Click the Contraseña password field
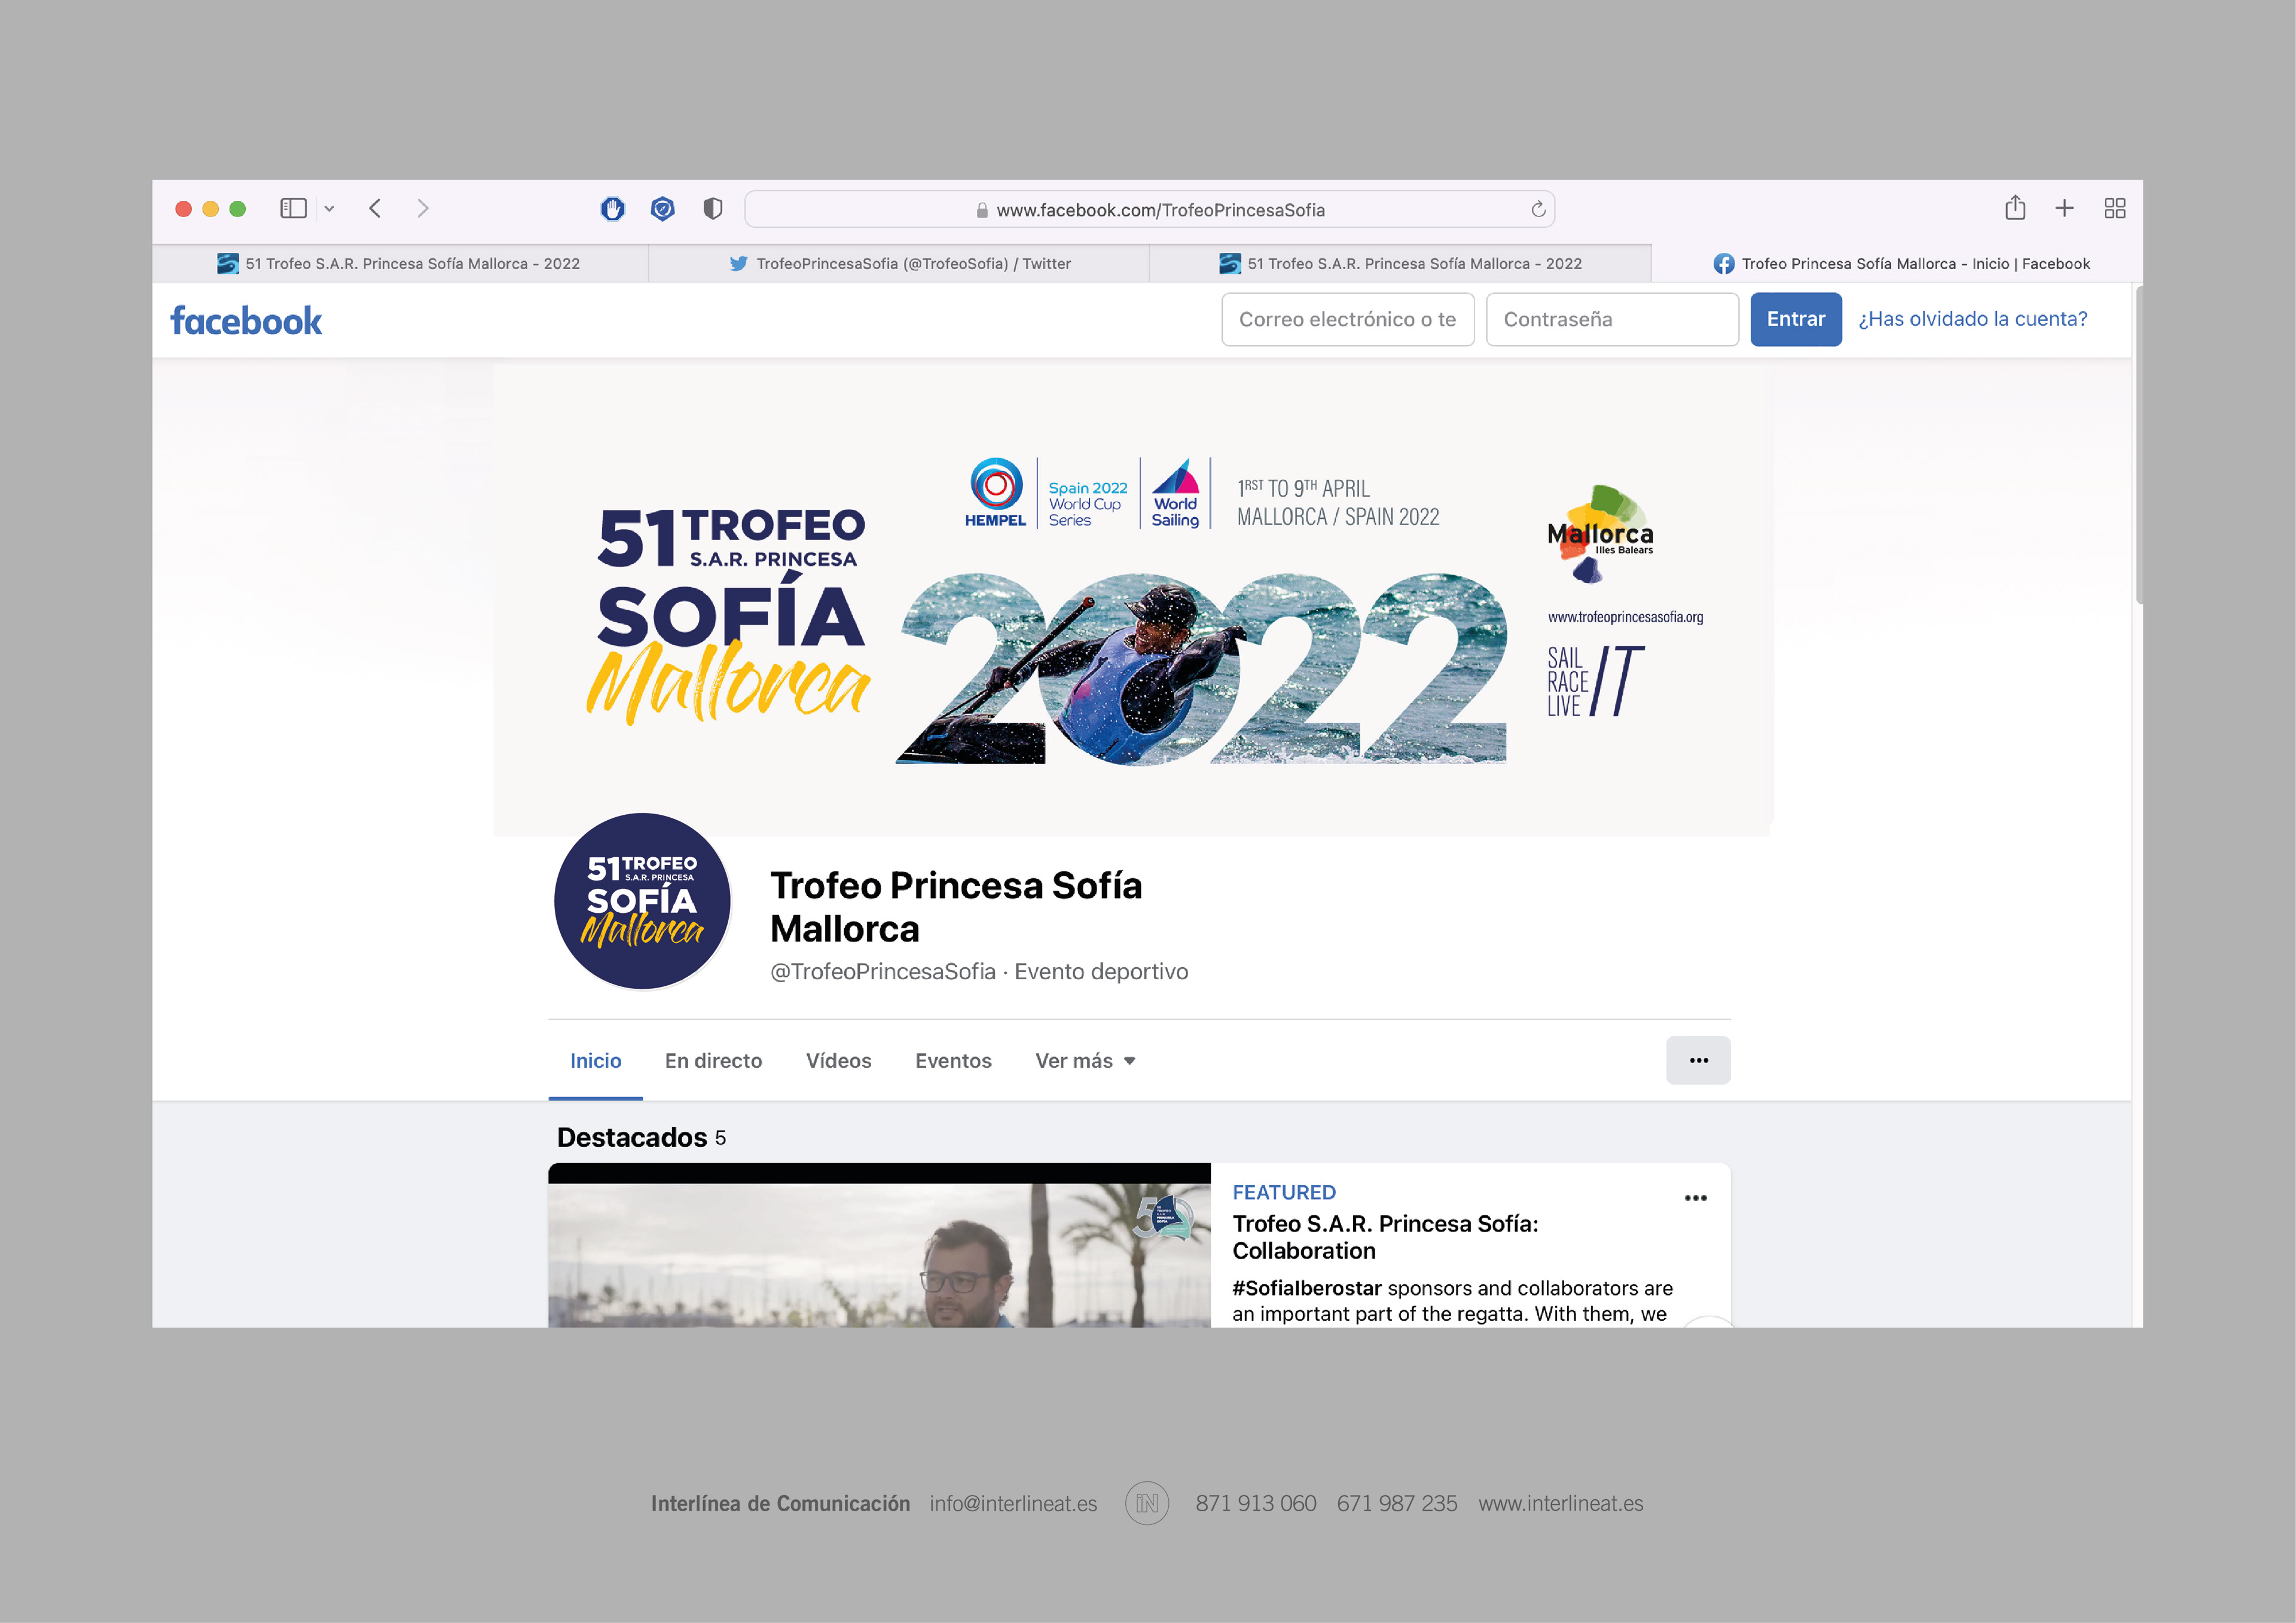 tap(1611, 319)
